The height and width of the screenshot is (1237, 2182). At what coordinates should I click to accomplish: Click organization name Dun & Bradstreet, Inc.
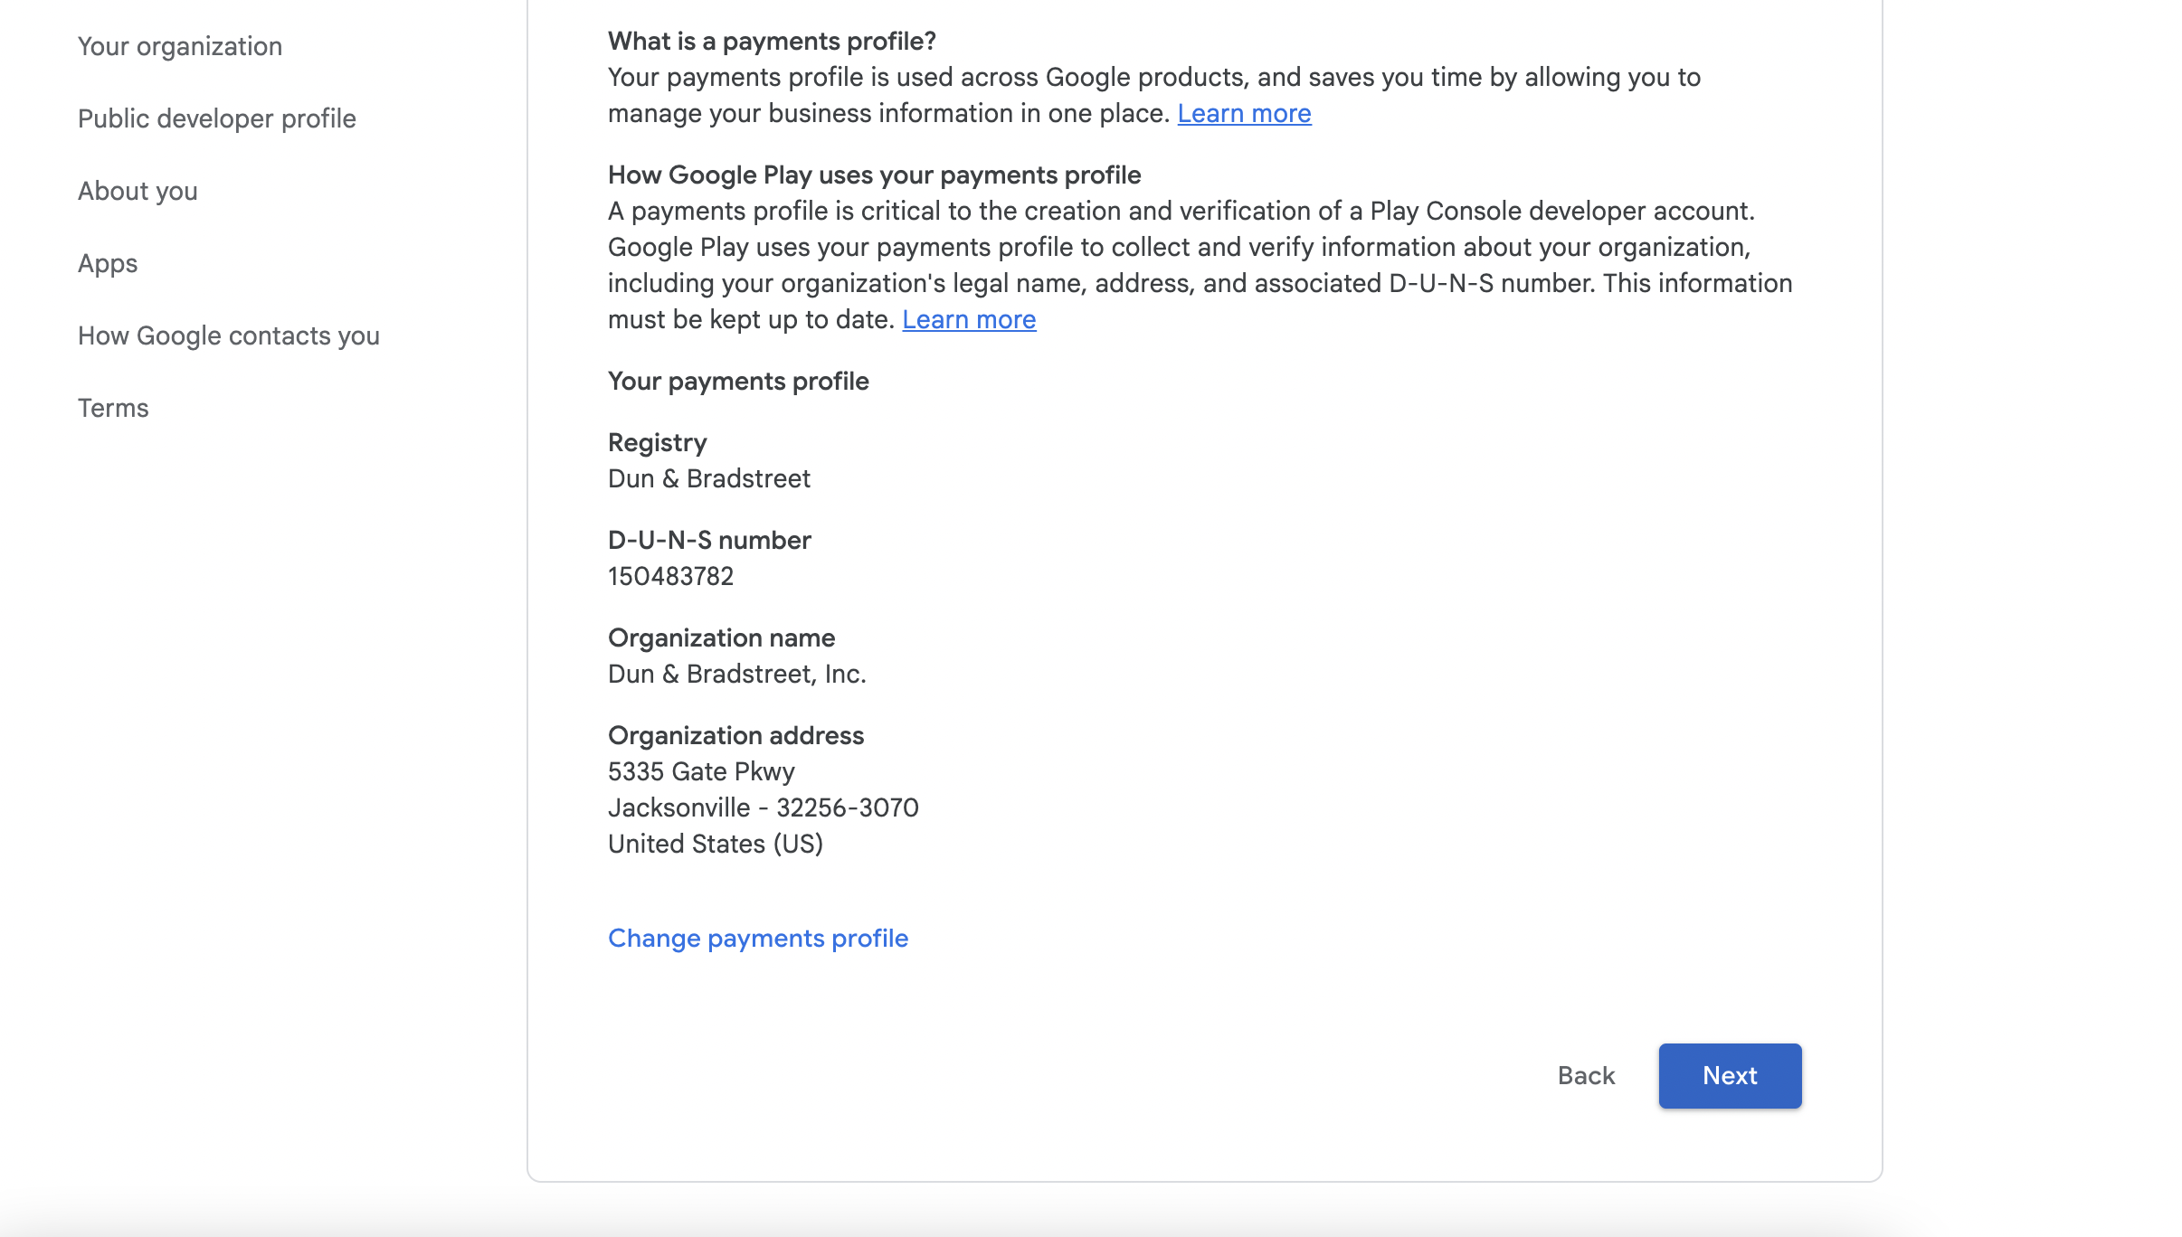pos(736,675)
